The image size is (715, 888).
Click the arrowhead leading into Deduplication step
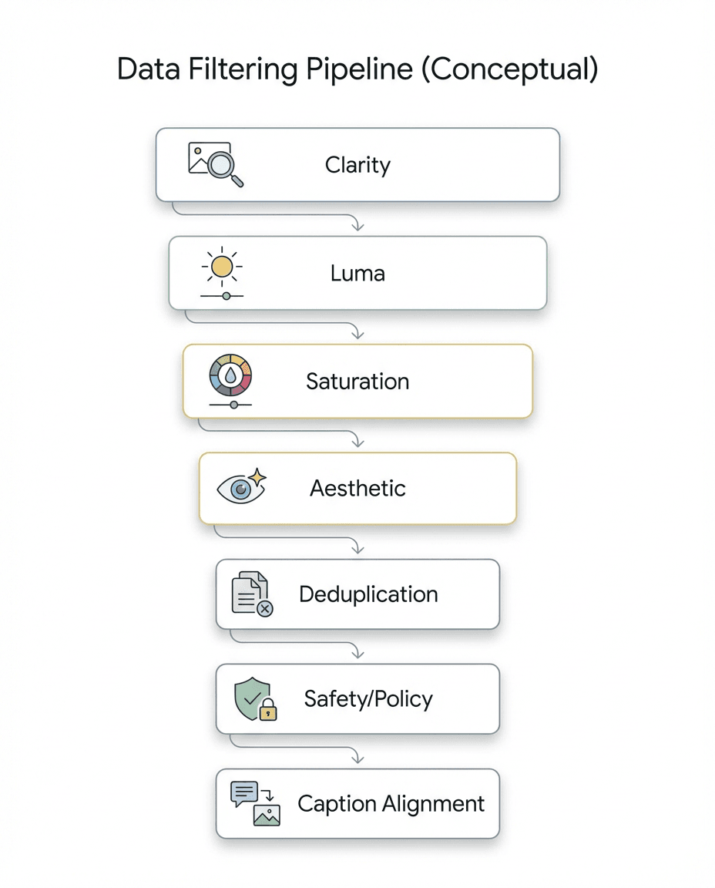[357, 548]
